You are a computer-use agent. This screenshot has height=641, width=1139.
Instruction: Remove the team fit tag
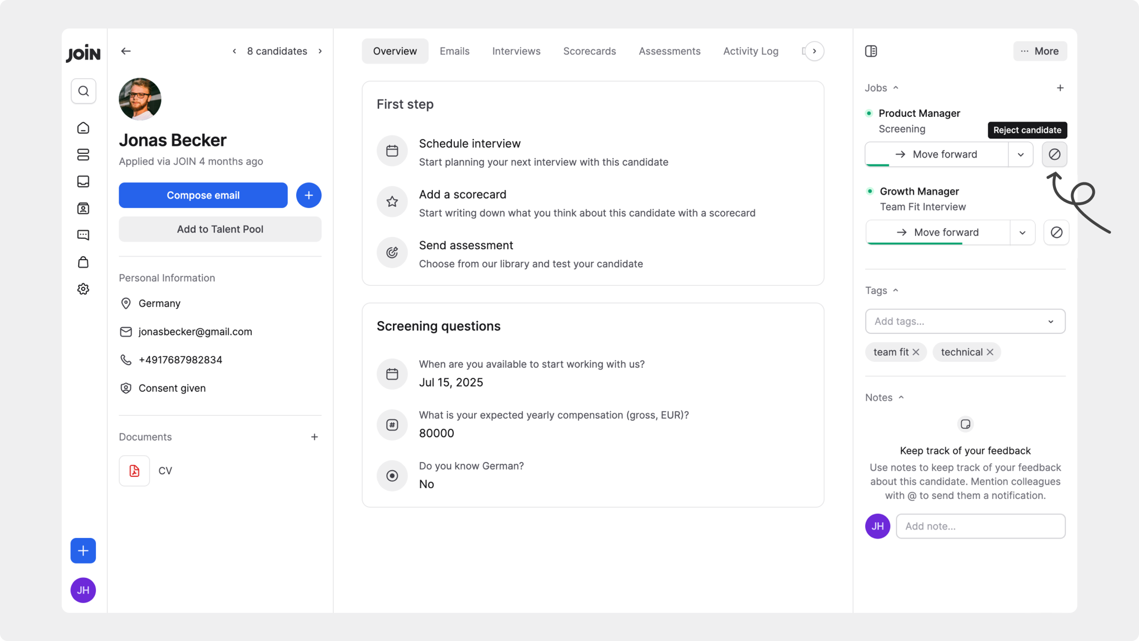coord(916,352)
